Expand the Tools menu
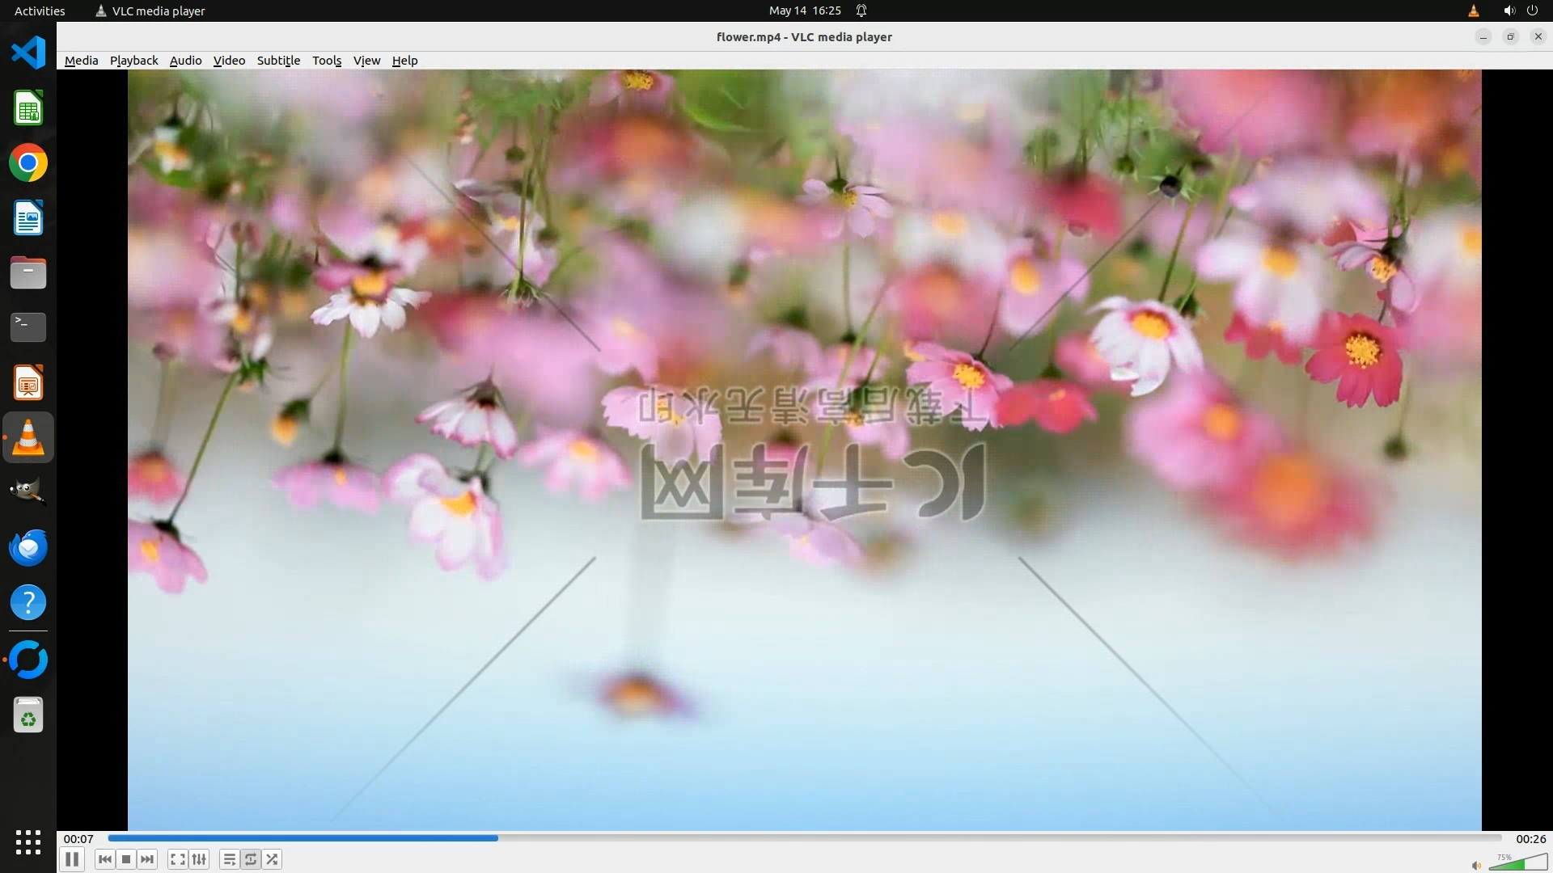The height and width of the screenshot is (873, 1553). [x=327, y=61]
